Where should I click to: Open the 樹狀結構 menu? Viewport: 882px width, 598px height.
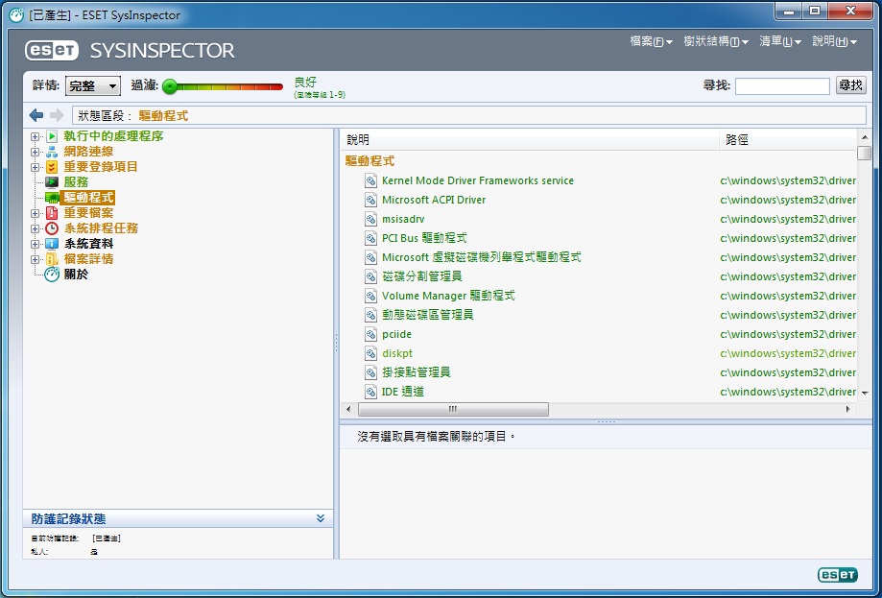(716, 41)
